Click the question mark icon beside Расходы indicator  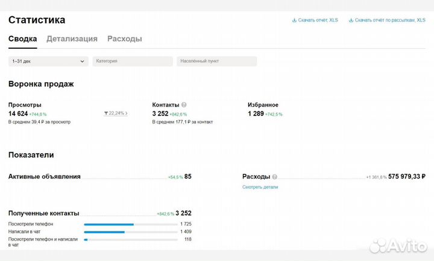275,177
